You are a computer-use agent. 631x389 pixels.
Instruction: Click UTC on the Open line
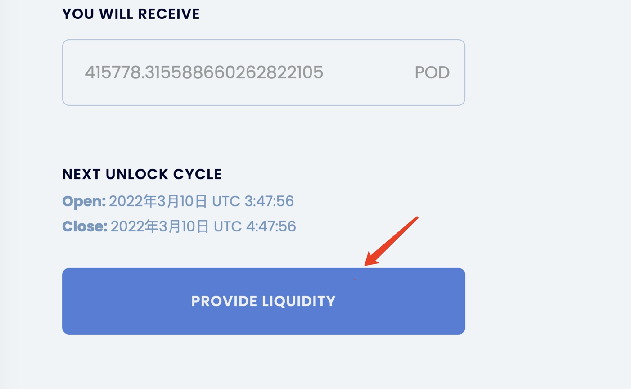coord(226,201)
